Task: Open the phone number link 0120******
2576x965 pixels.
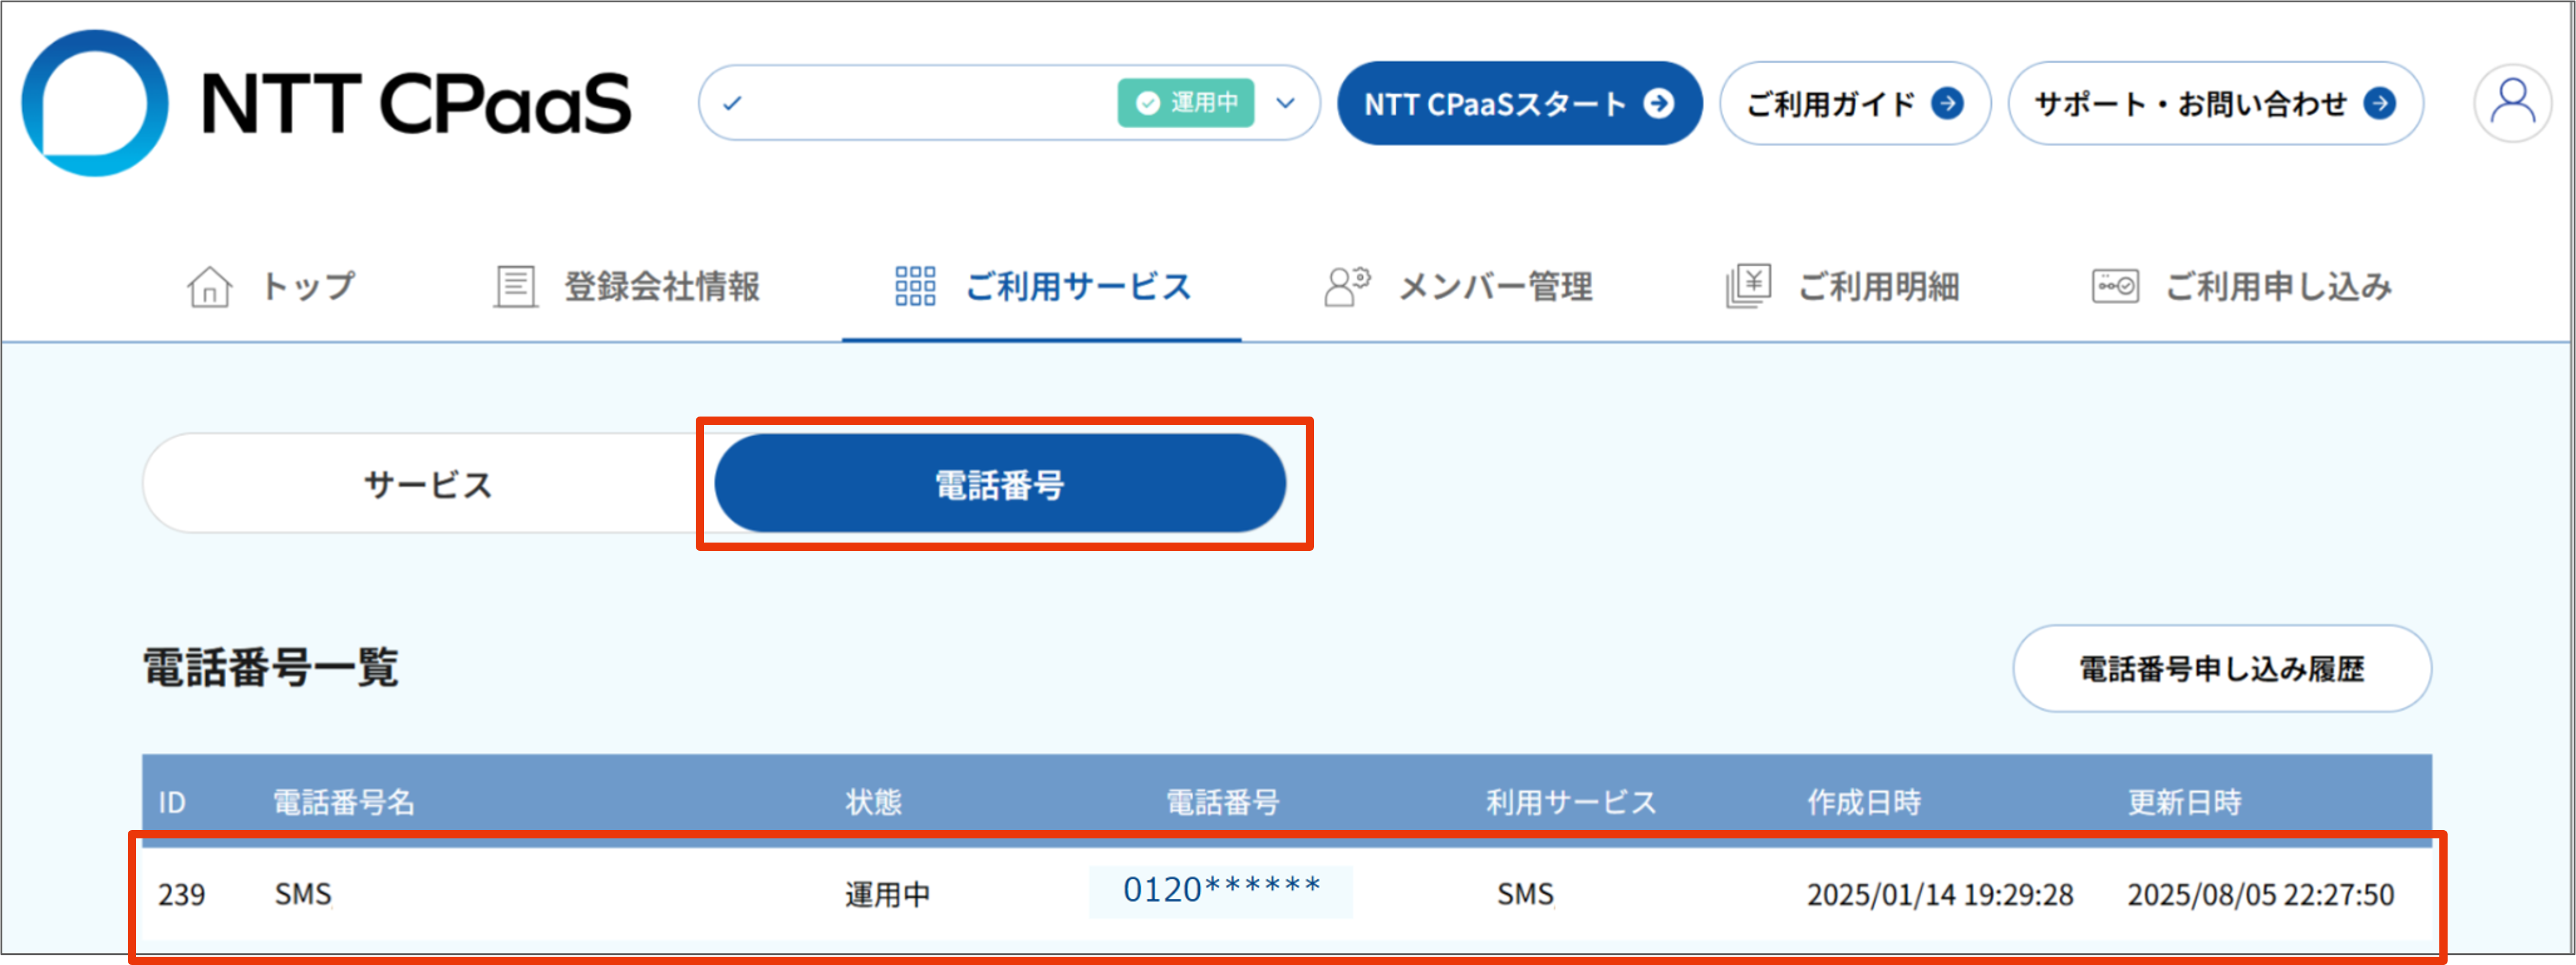Action: coord(1222,890)
